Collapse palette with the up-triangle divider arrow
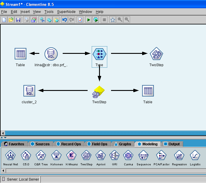The width and height of the screenshot is (206, 183). (2, 138)
